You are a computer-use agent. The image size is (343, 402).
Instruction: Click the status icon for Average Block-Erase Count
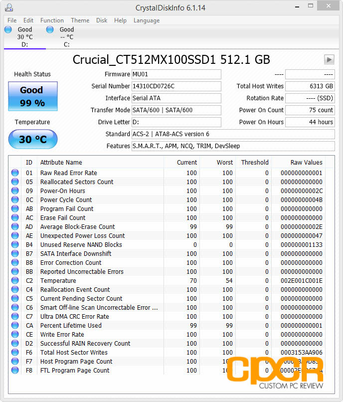[15, 226]
